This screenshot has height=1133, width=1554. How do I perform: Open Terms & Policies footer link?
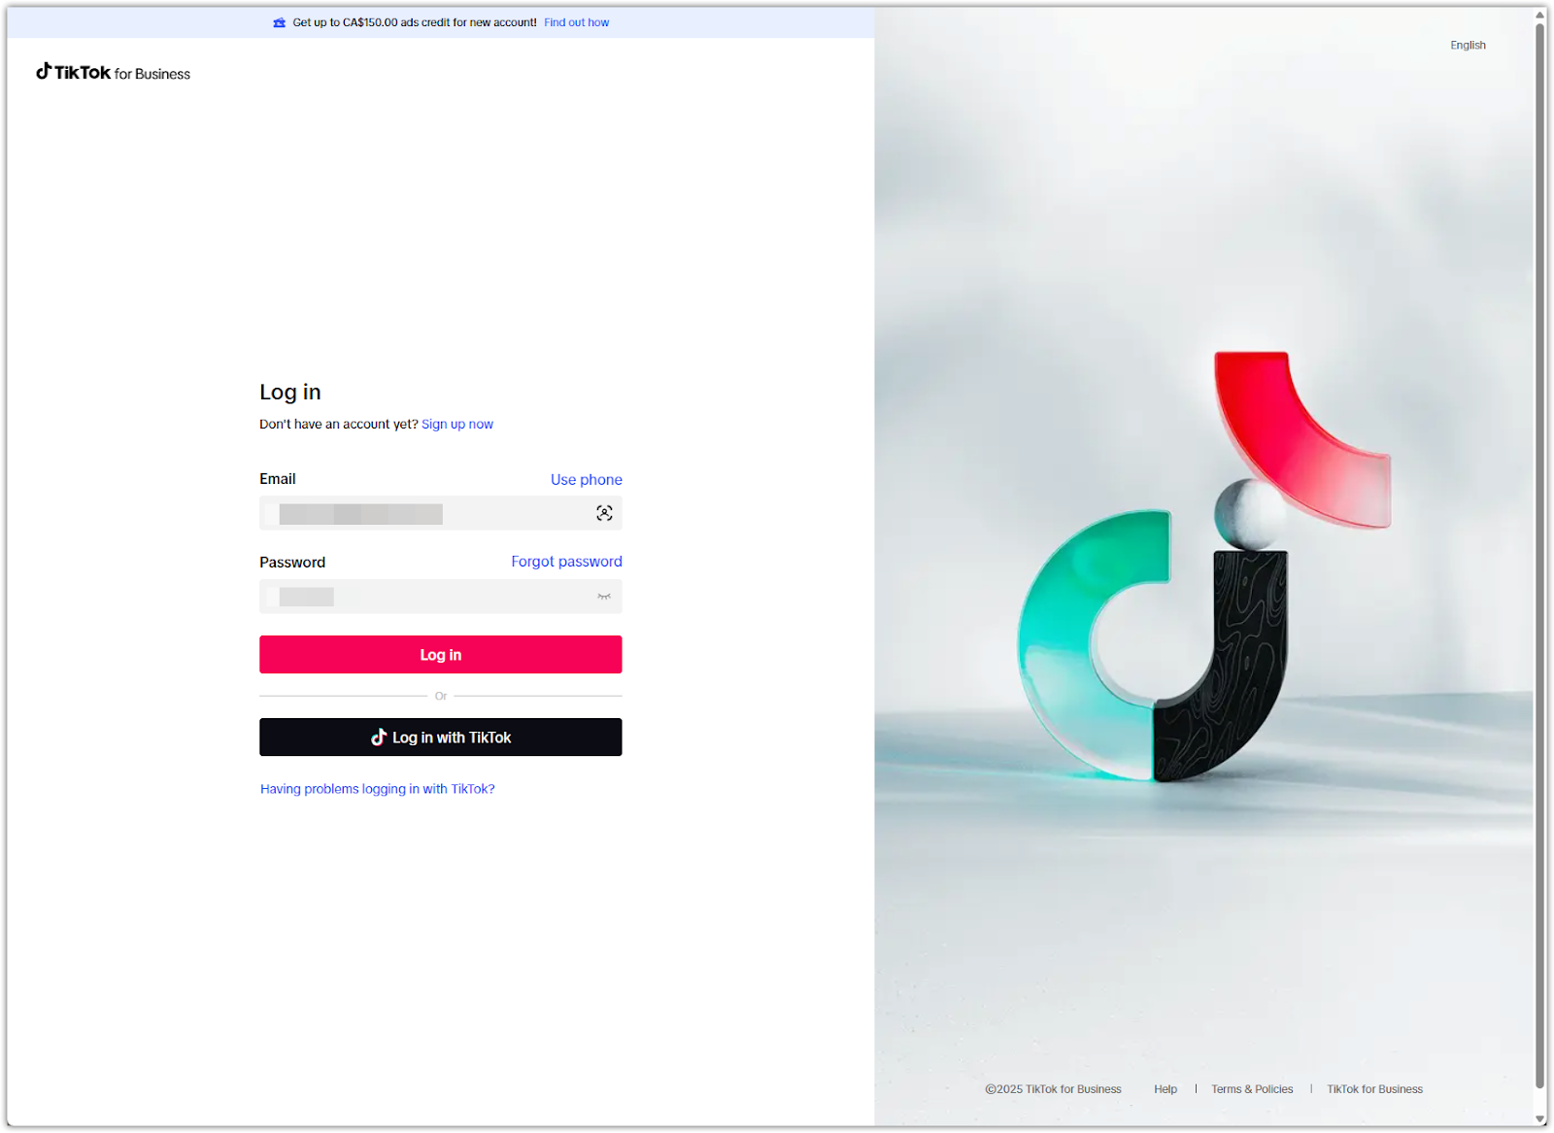pyautogui.click(x=1252, y=1089)
